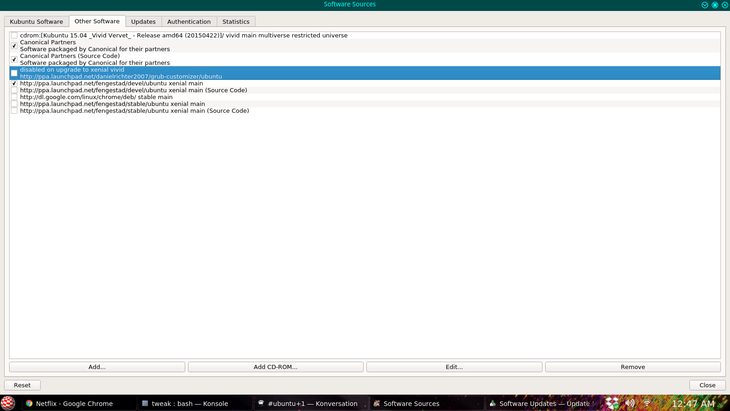Open the Authentication tab

189,21
